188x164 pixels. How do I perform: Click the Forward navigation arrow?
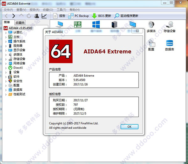[x=14, y=16]
